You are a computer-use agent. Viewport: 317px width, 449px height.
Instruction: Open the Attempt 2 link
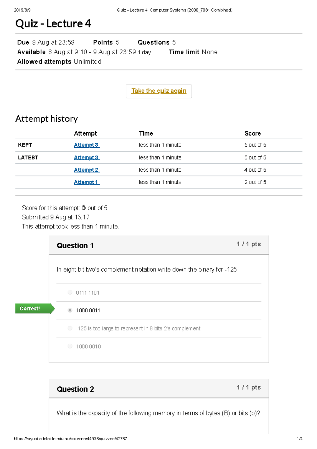(x=87, y=170)
